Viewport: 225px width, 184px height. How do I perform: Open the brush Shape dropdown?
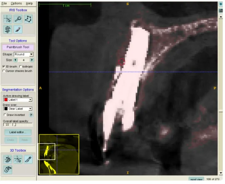(x=24, y=55)
